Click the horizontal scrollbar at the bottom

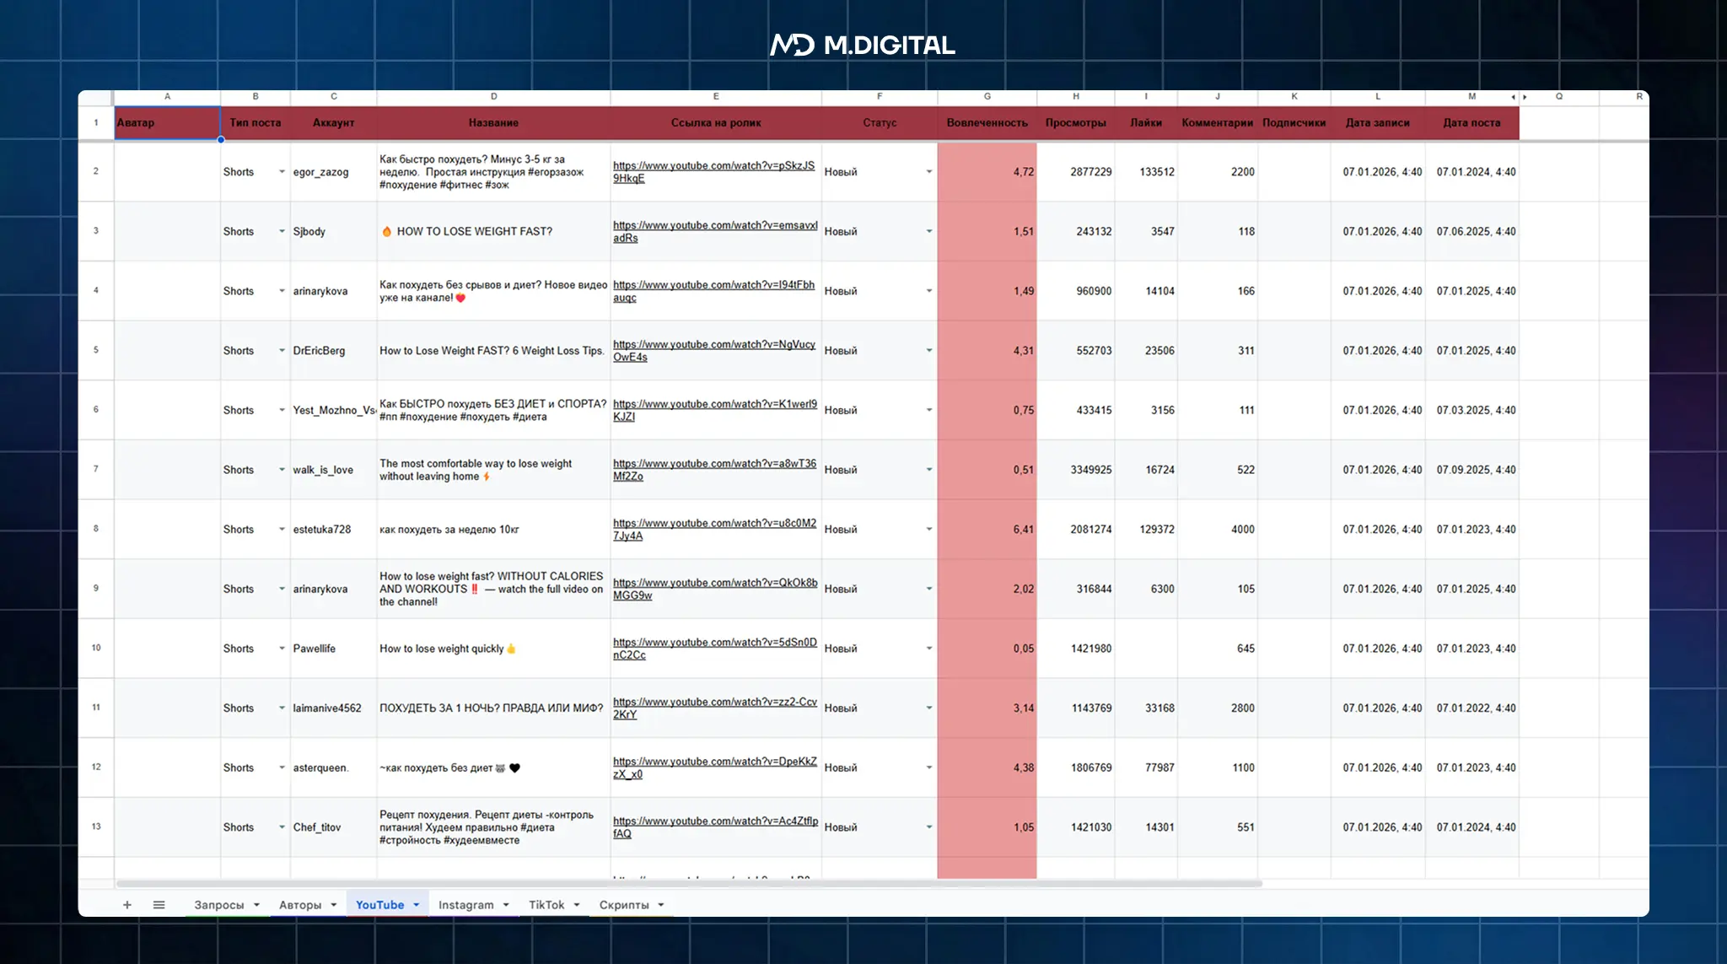point(689,884)
